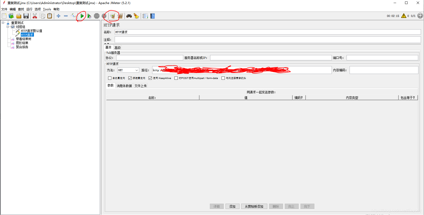This screenshot has height=215, width=424.
Task: Open the 编辑 menu
Action: tap(13, 9)
